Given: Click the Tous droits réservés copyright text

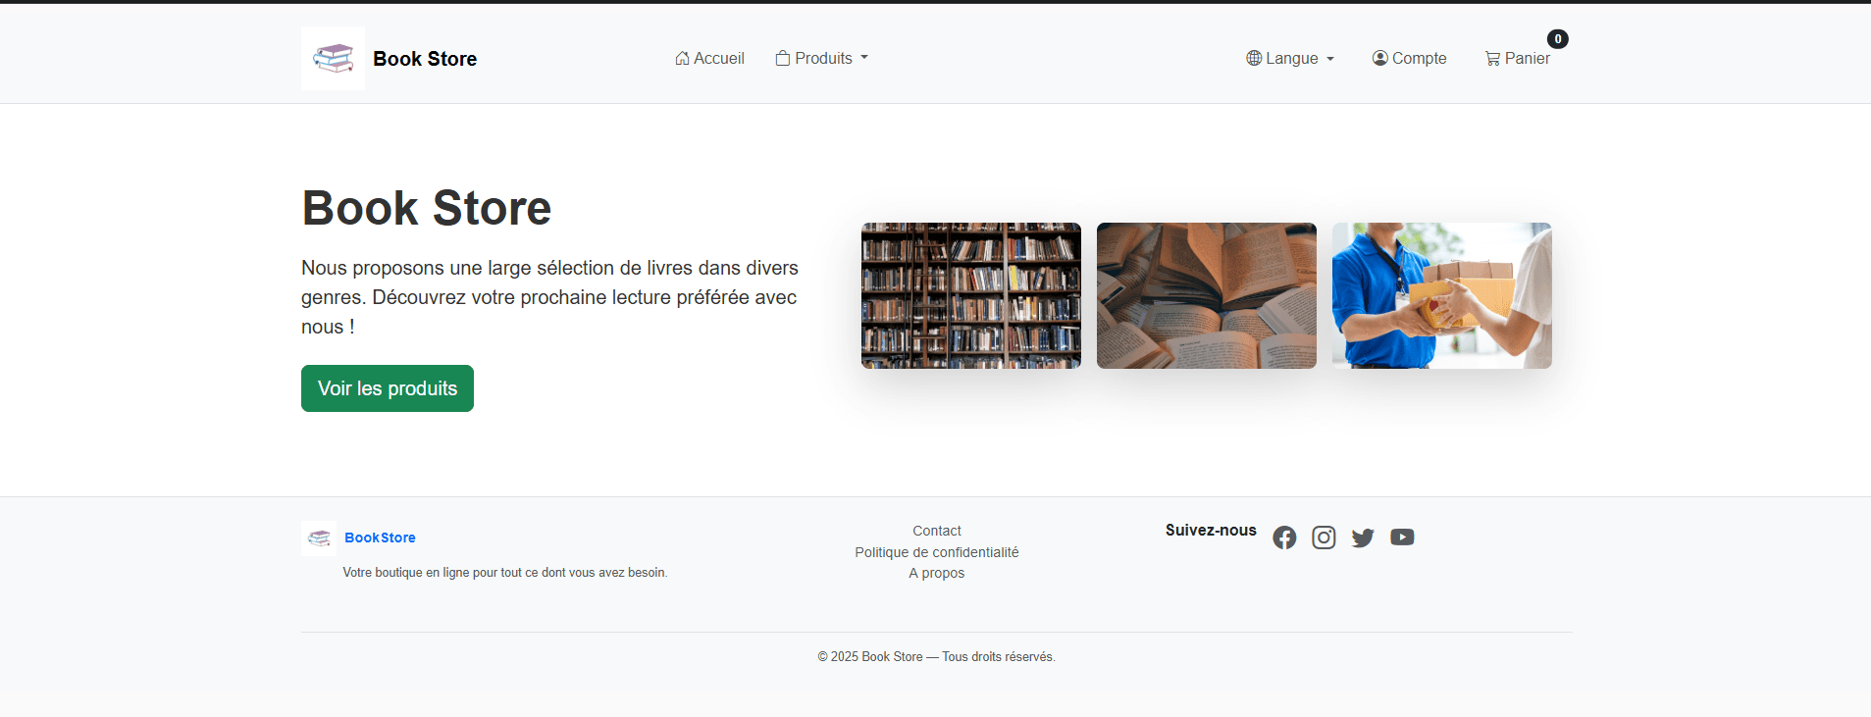Looking at the screenshot, I should (937, 657).
